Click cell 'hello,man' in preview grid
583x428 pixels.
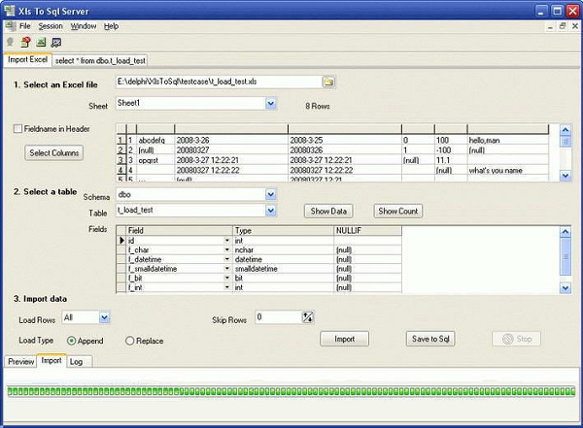pos(508,140)
